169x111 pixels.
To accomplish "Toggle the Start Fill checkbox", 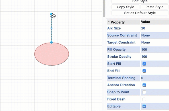I will tap(144, 64).
